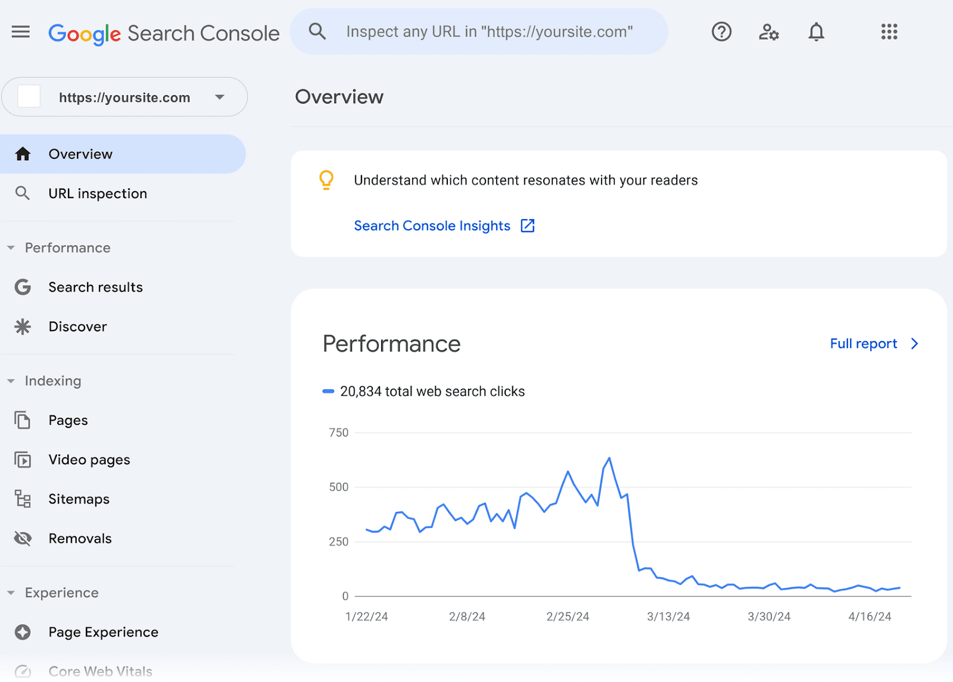The height and width of the screenshot is (682, 953).
Task: Collapse the Performance section
Action: pyautogui.click(x=10, y=248)
